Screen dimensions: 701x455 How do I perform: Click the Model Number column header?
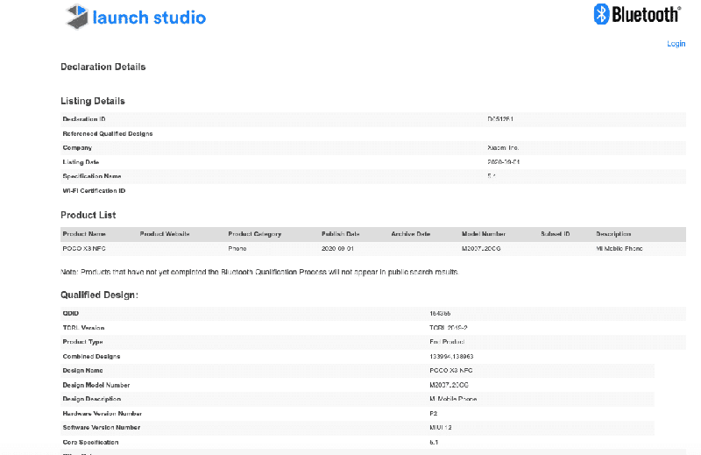tap(484, 234)
